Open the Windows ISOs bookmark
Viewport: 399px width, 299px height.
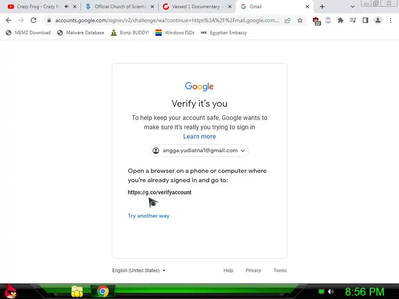[x=175, y=33]
